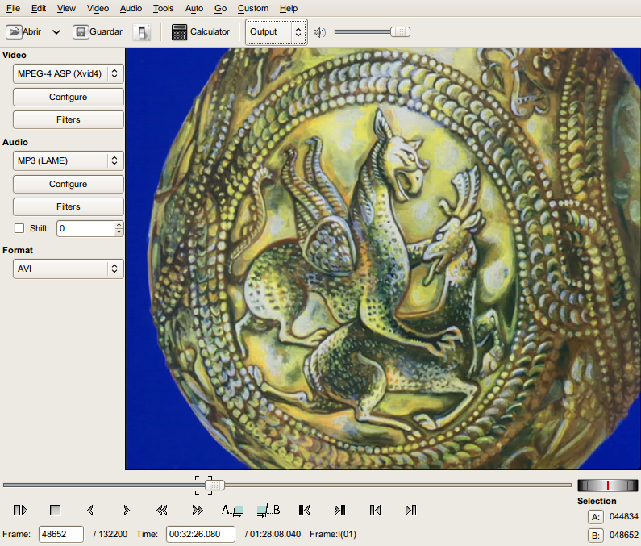Screen dimensions: 641x546
Task: Open the Video menu in the menu bar
Action: click(x=98, y=8)
